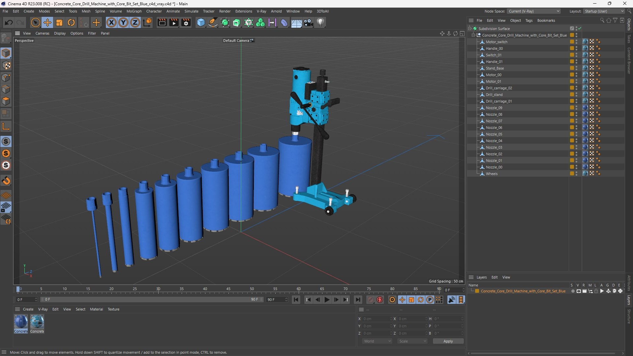
Task: Select the Move tool in top toolbar
Action: pos(47,22)
